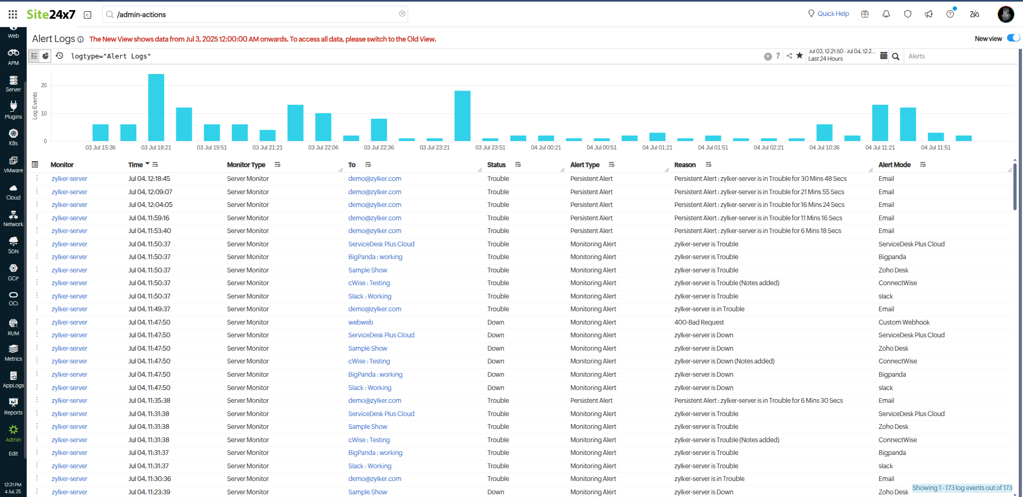Open the notifications bell icon
The image size is (1023, 497).
[x=886, y=14]
